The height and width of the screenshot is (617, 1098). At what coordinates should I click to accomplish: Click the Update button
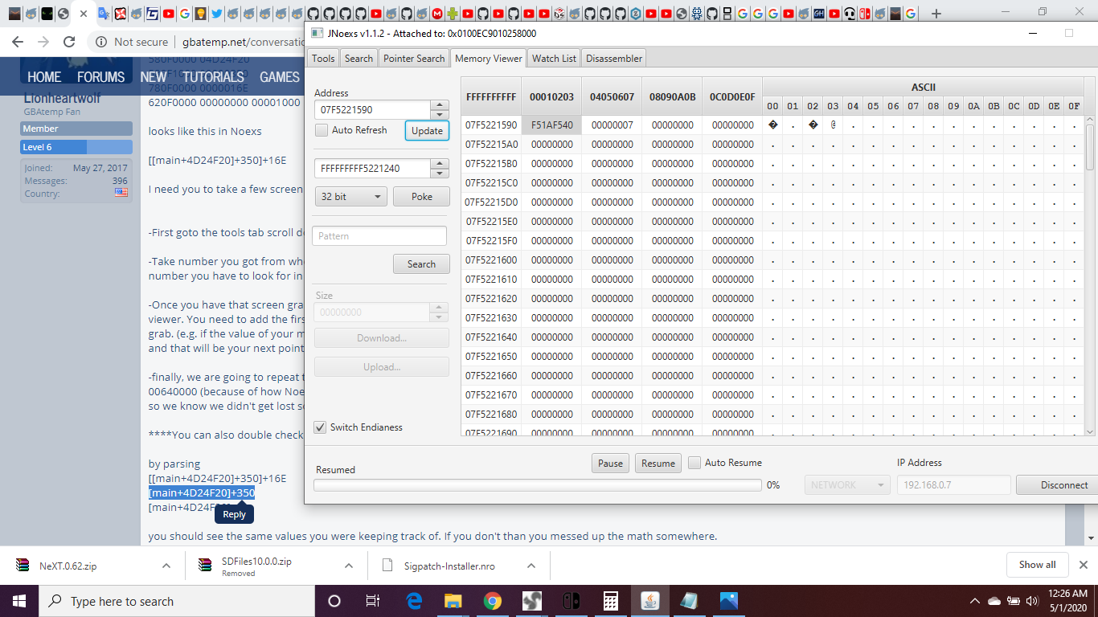(x=427, y=131)
